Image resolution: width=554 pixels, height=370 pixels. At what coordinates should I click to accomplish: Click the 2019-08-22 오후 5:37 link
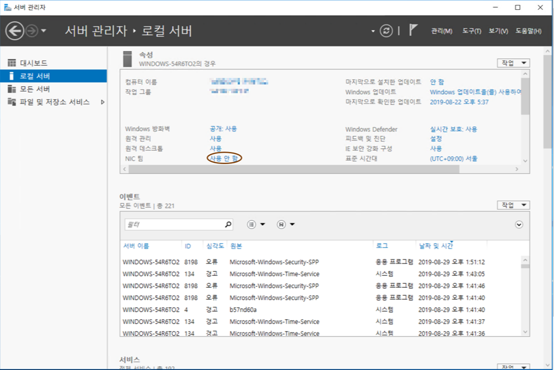pyautogui.click(x=459, y=102)
